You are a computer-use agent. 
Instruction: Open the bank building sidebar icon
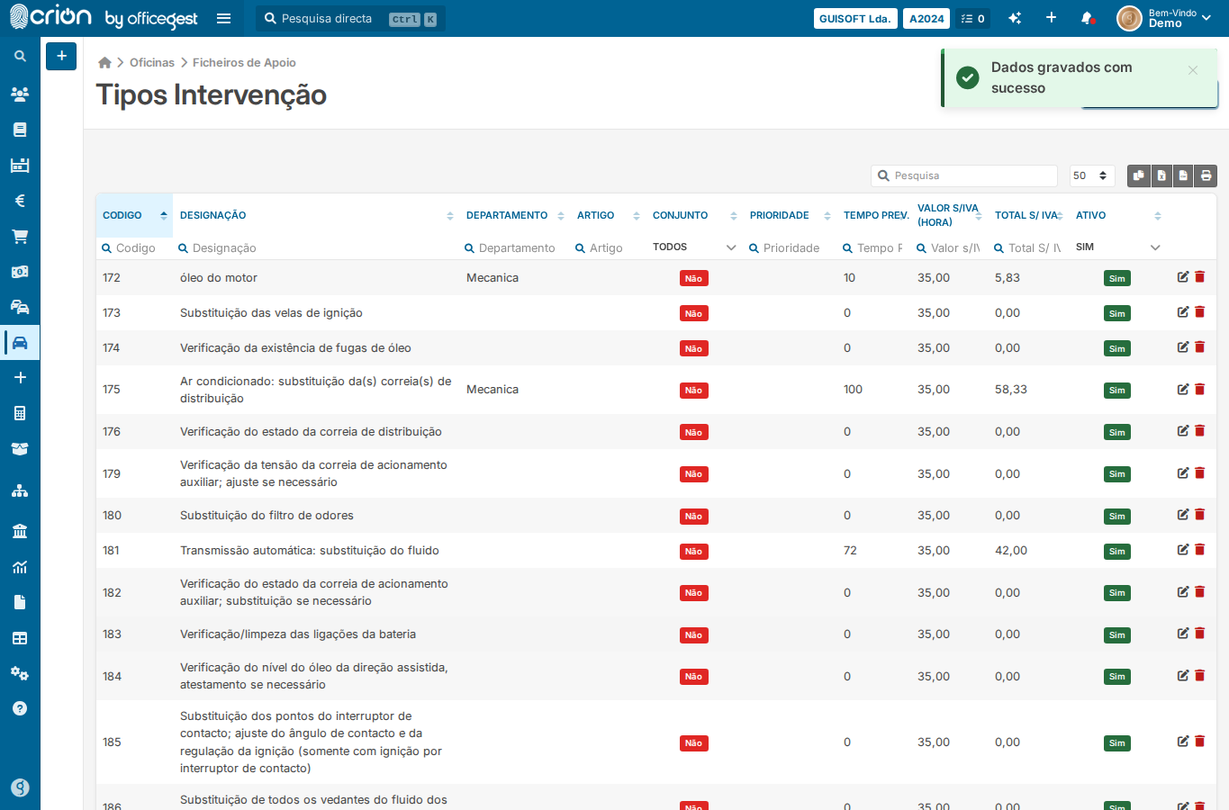click(x=20, y=531)
